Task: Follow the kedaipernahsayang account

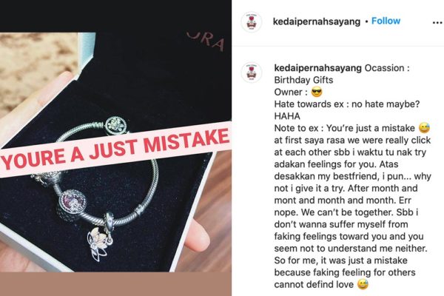Action: [386, 21]
